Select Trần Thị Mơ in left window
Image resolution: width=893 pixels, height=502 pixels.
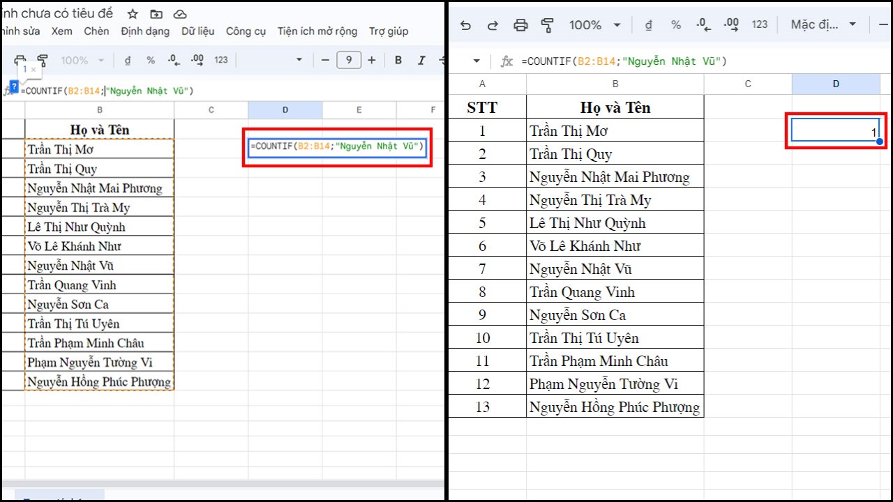coord(100,149)
